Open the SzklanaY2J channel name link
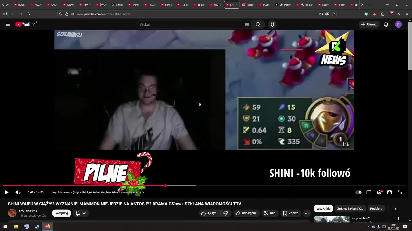This screenshot has width=412, height=231. pos(28,211)
